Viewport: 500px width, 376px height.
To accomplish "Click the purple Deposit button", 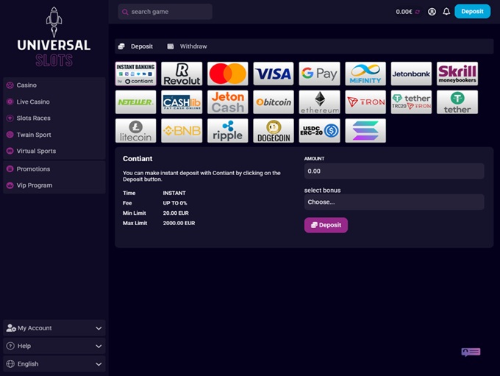I will 326,225.
